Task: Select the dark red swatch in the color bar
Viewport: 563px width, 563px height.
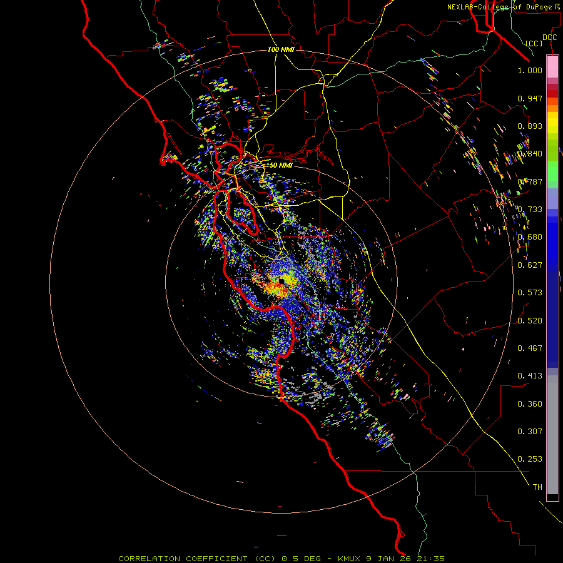Action: coord(552,93)
